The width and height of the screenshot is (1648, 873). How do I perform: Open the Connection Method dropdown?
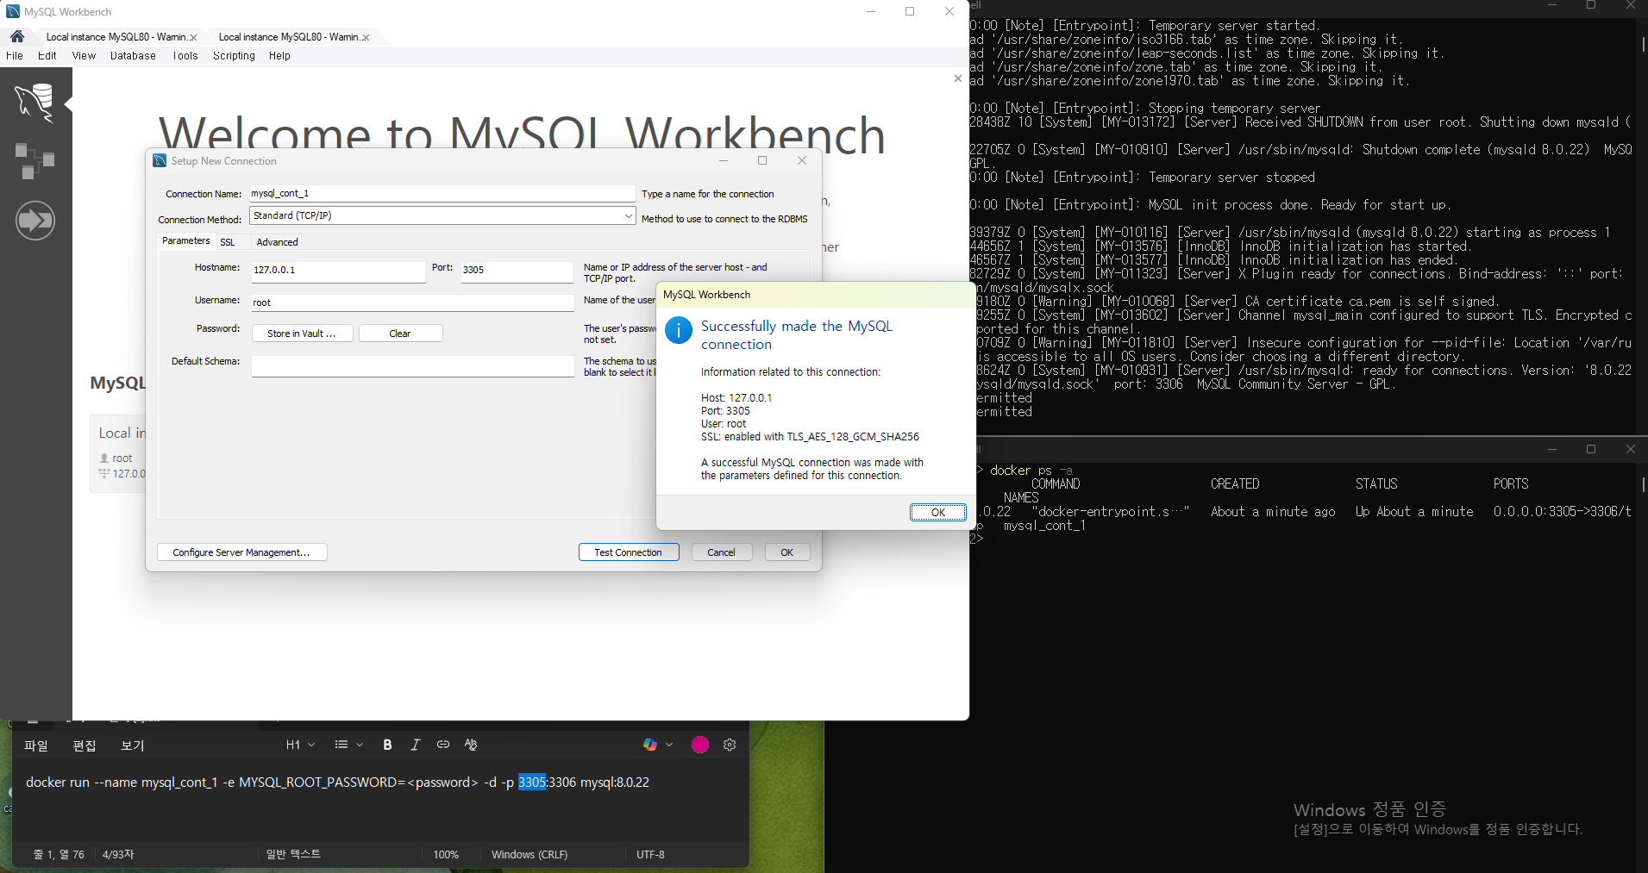[442, 215]
